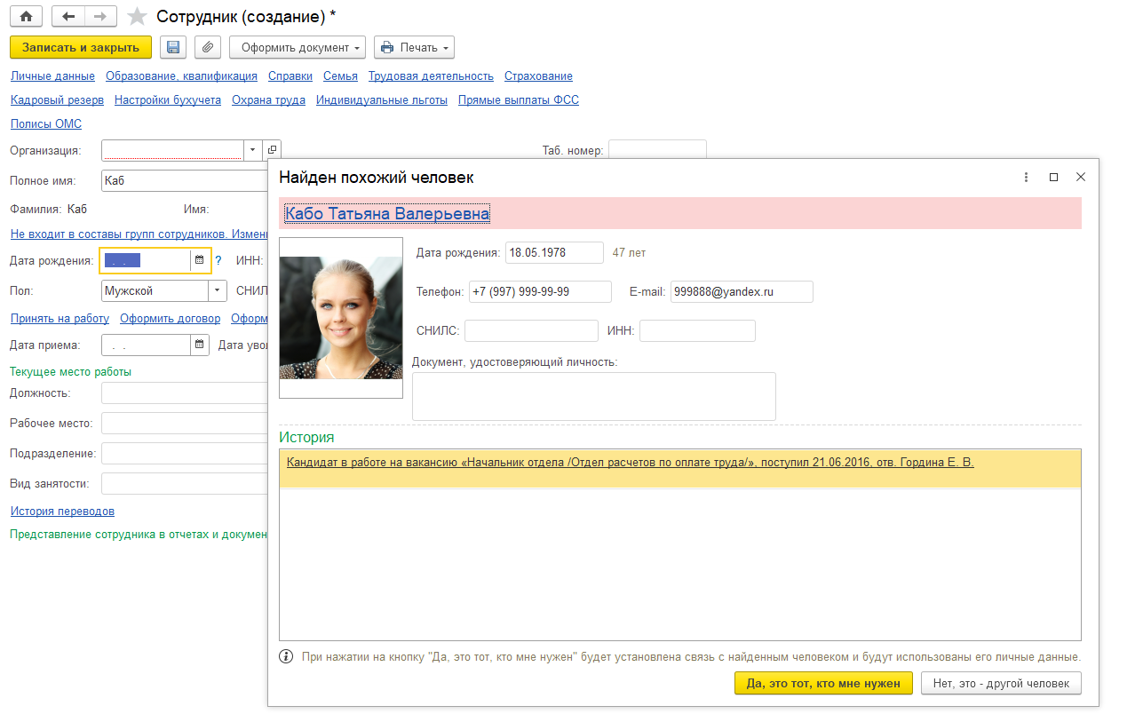The image size is (1143, 714).
Task: Save record with the floppy disk icon
Action: 172,47
